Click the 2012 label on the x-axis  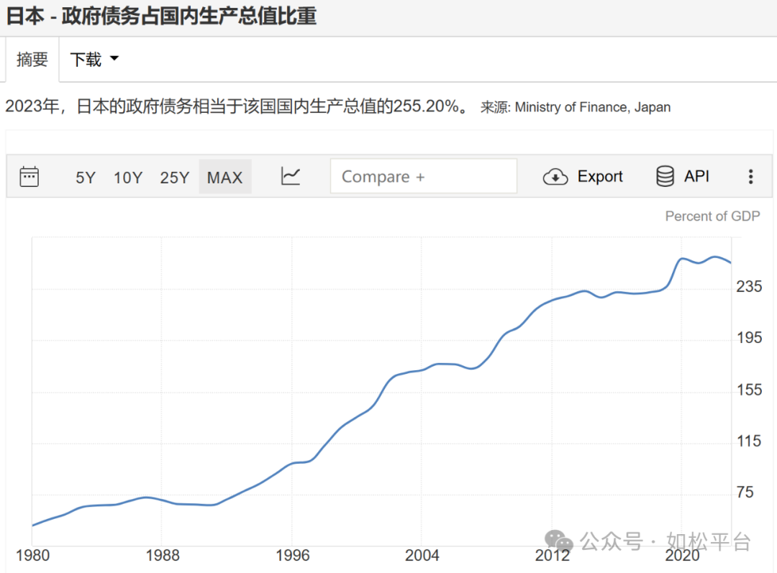tap(553, 556)
